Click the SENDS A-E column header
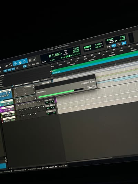 (36, 81)
